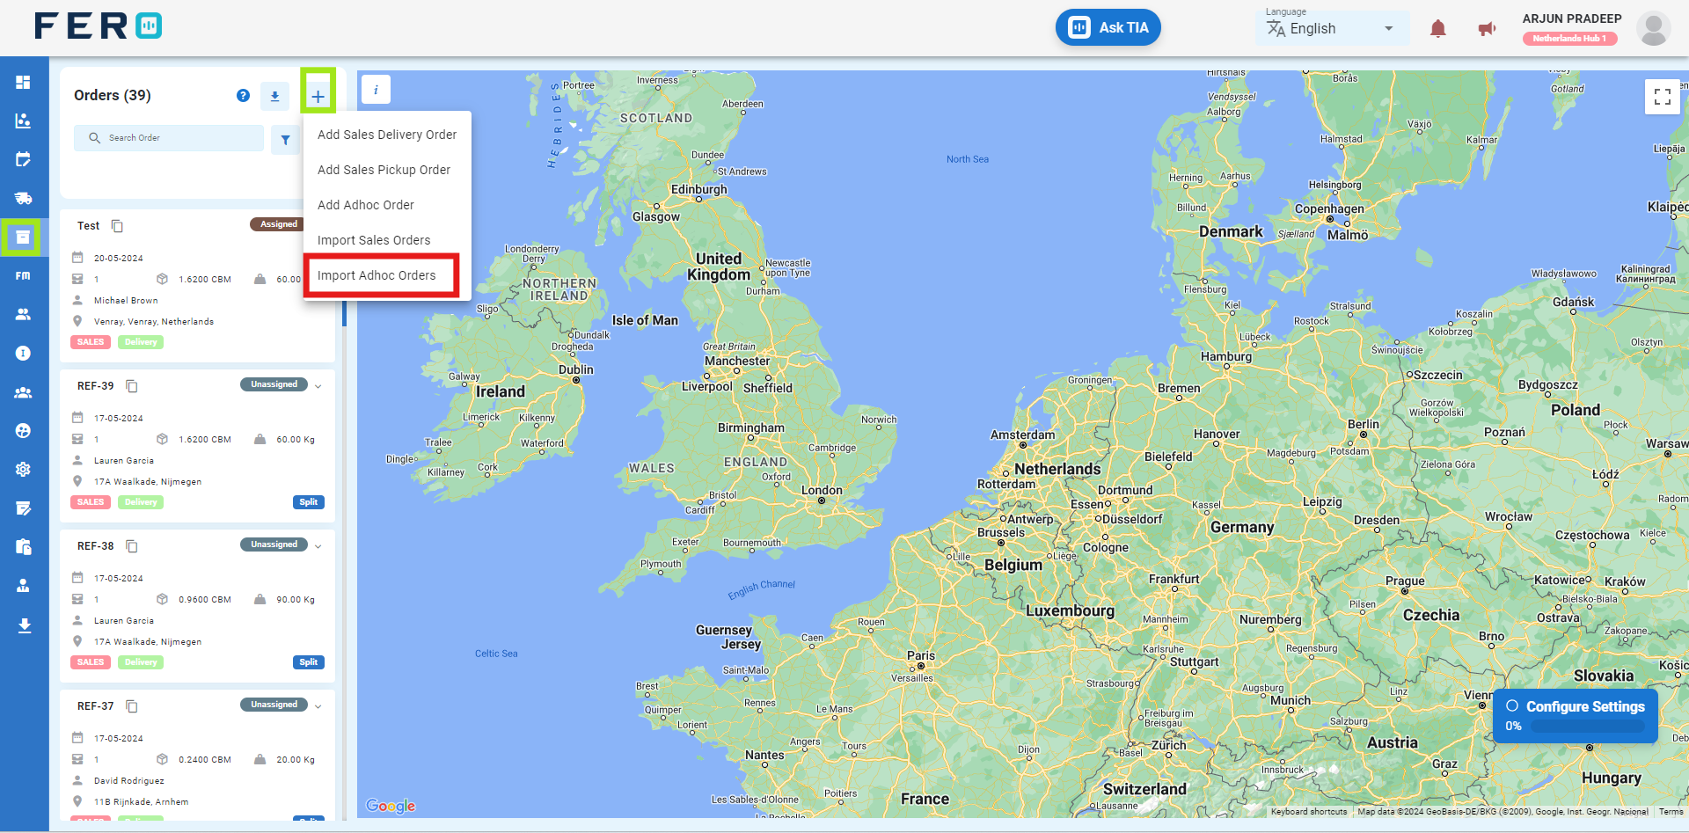Open the calendar planning sidebar icon
The height and width of the screenshot is (833, 1689).
24,159
